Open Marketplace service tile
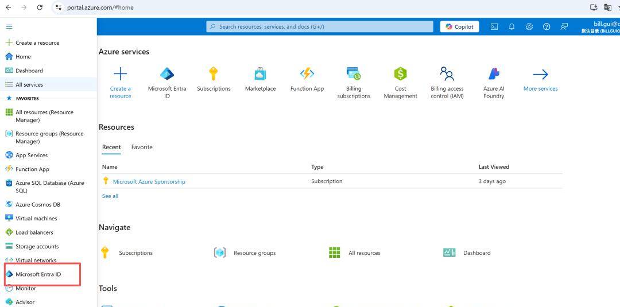The height and width of the screenshot is (307, 620). coord(260,80)
